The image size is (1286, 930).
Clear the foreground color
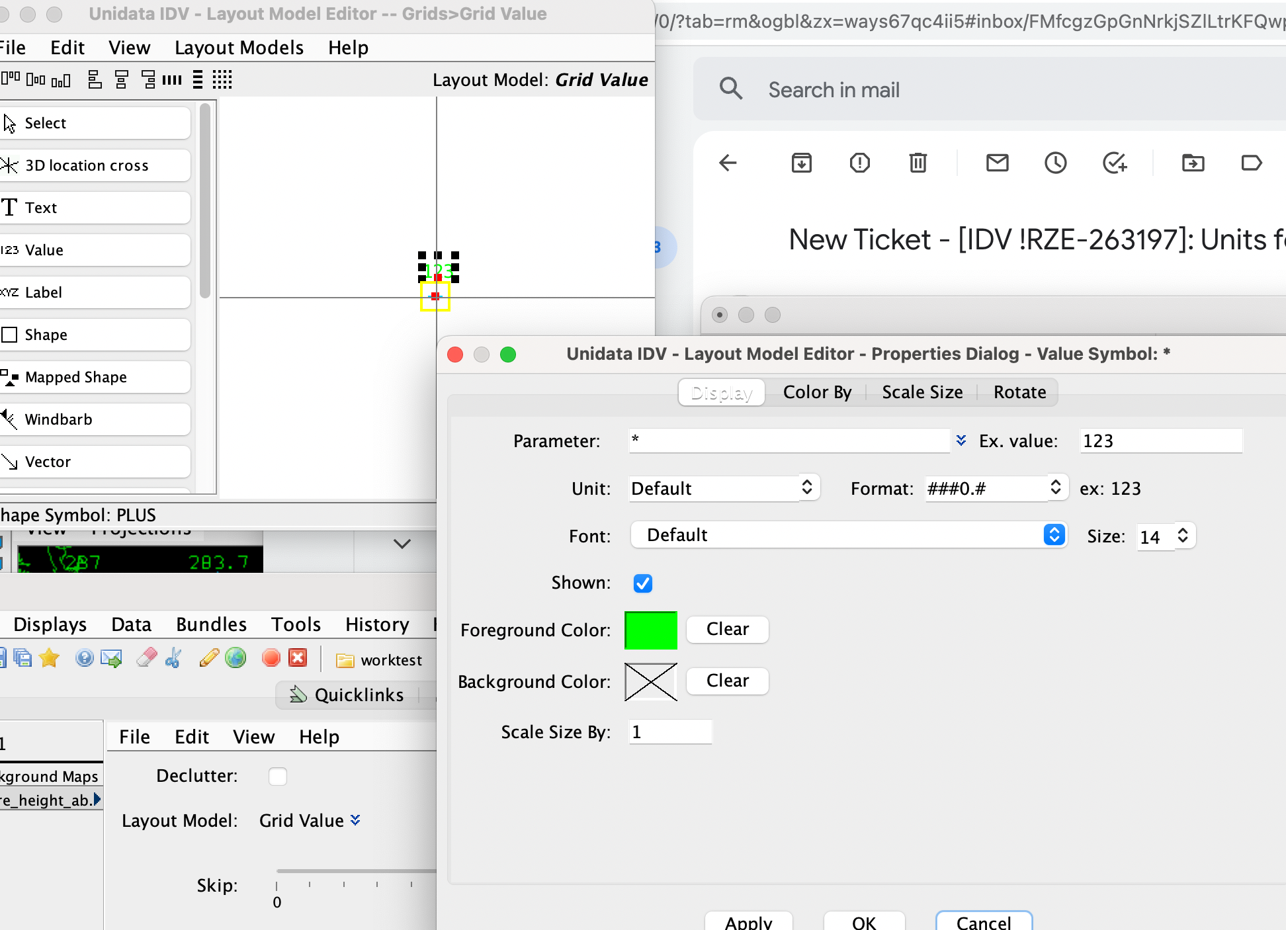tap(727, 629)
